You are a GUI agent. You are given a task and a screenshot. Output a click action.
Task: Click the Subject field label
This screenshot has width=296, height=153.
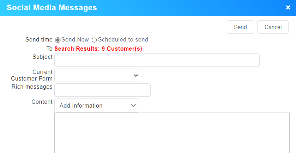(42, 57)
